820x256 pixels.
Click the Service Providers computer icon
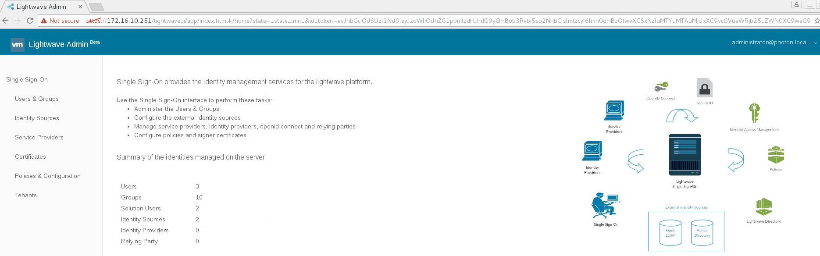point(614,111)
